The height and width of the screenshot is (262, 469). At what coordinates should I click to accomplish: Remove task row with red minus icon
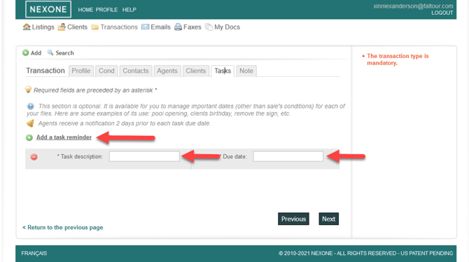34,157
